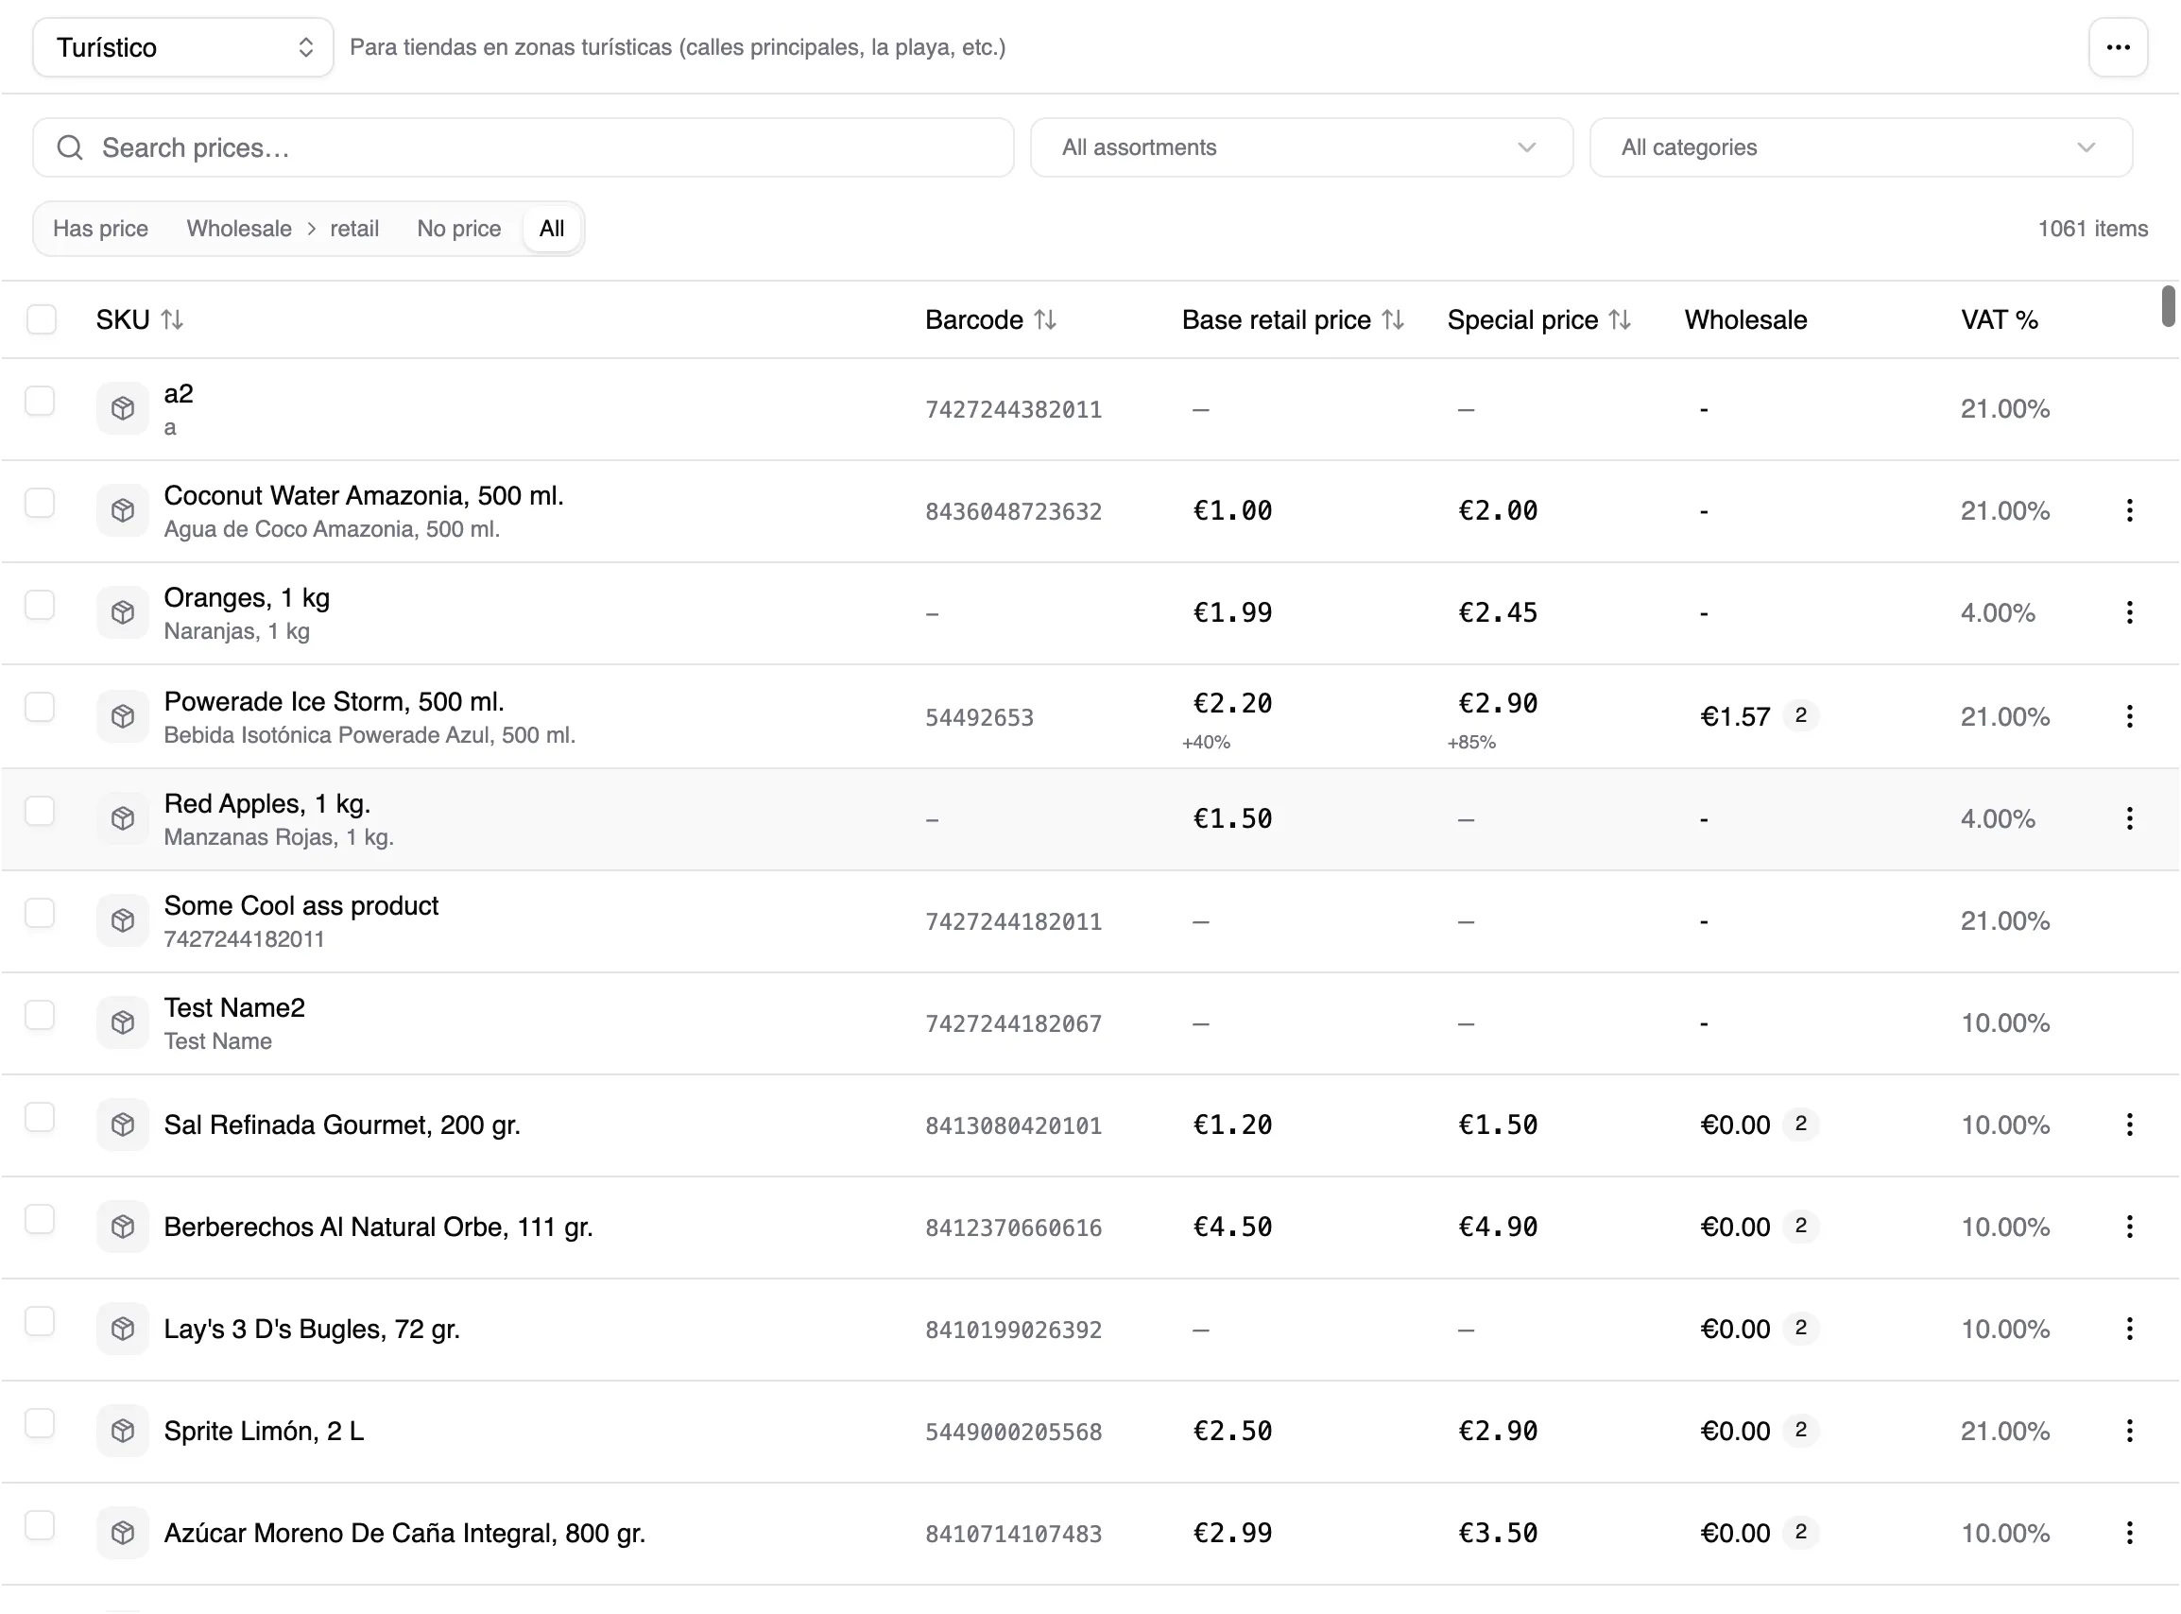Open row actions menu for Azúcar Moreno
This screenshot has width=2181, height=1614.
pyautogui.click(x=2129, y=1533)
